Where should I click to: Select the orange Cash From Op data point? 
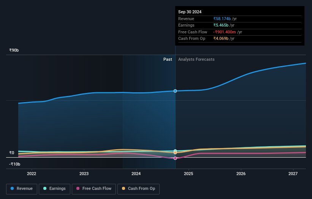tap(175, 153)
